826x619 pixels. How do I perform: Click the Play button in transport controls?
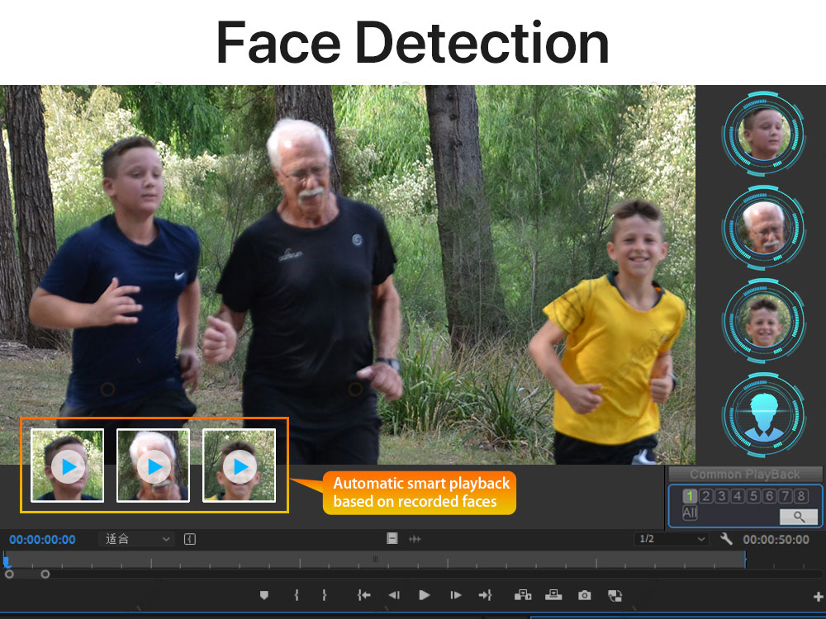424,594
